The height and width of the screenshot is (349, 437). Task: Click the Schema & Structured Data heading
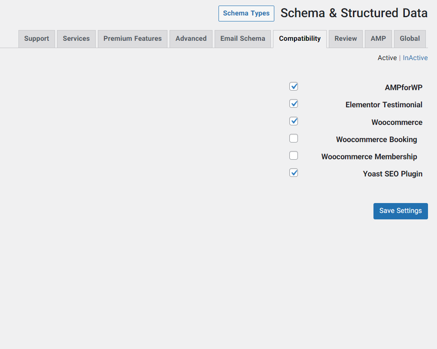tap(354, 13)
